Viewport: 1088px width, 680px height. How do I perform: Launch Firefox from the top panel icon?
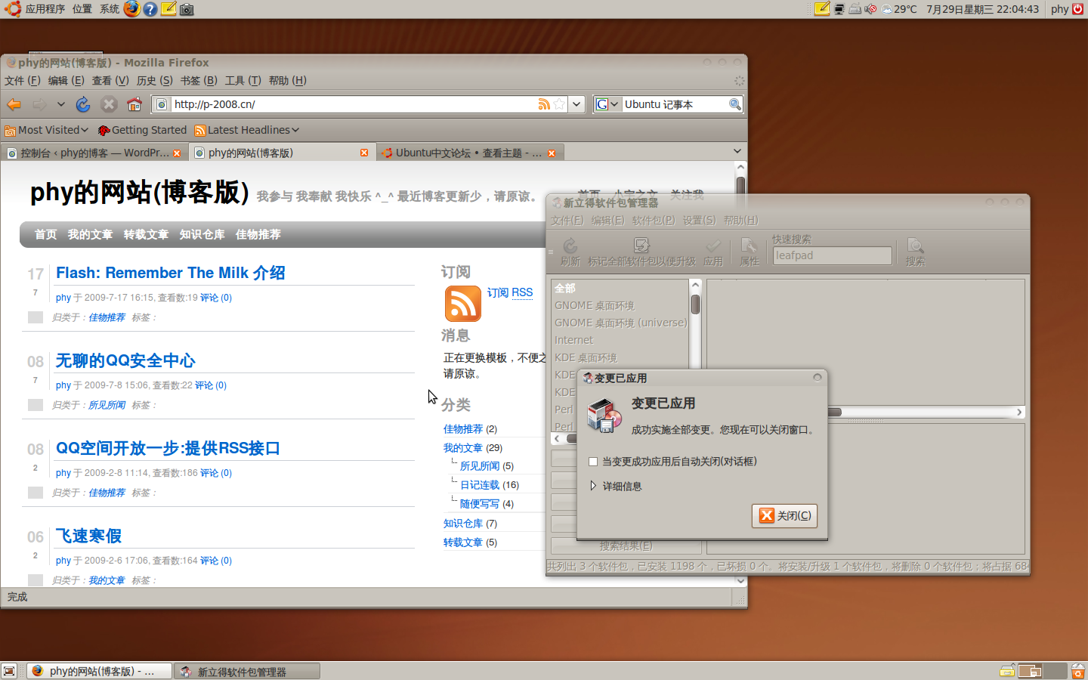[132, 9]
